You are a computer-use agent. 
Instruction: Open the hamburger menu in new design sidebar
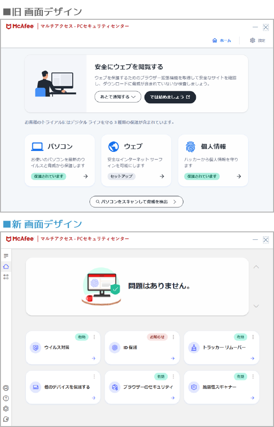click(6, 256)
